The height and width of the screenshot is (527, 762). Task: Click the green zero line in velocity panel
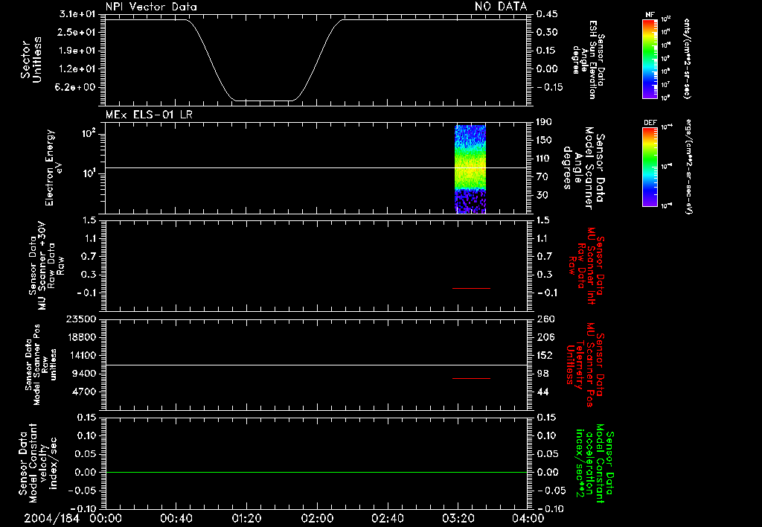[316, 472]
